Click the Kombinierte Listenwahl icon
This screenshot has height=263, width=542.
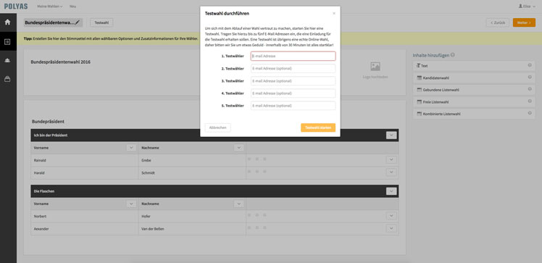coord(420,114)
